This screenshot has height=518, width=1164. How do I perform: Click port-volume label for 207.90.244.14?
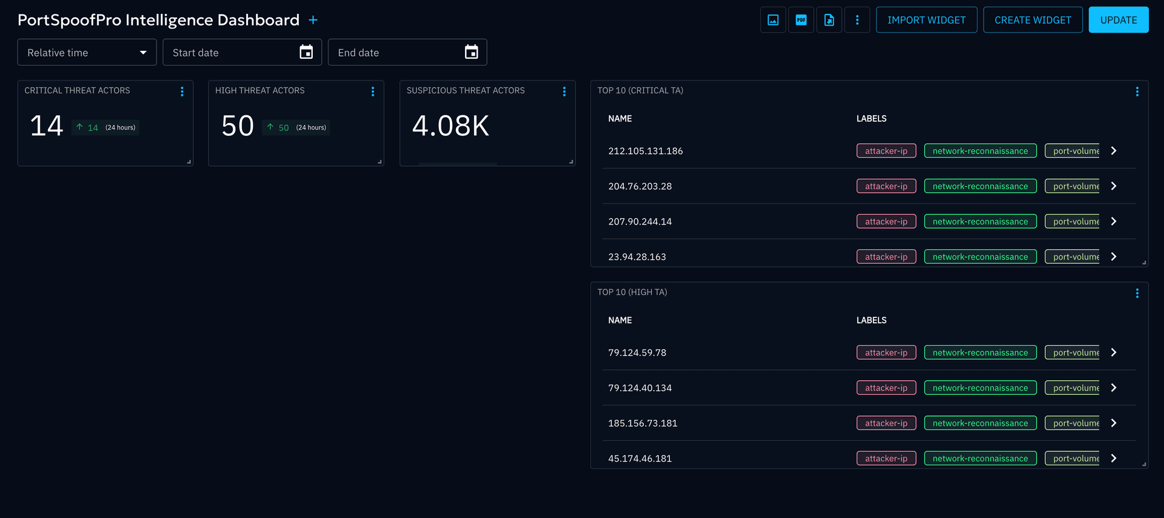[x=1072, y=221]
